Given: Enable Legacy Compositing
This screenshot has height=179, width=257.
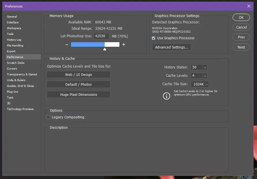Looking at the screenshot, I should 48,117.
